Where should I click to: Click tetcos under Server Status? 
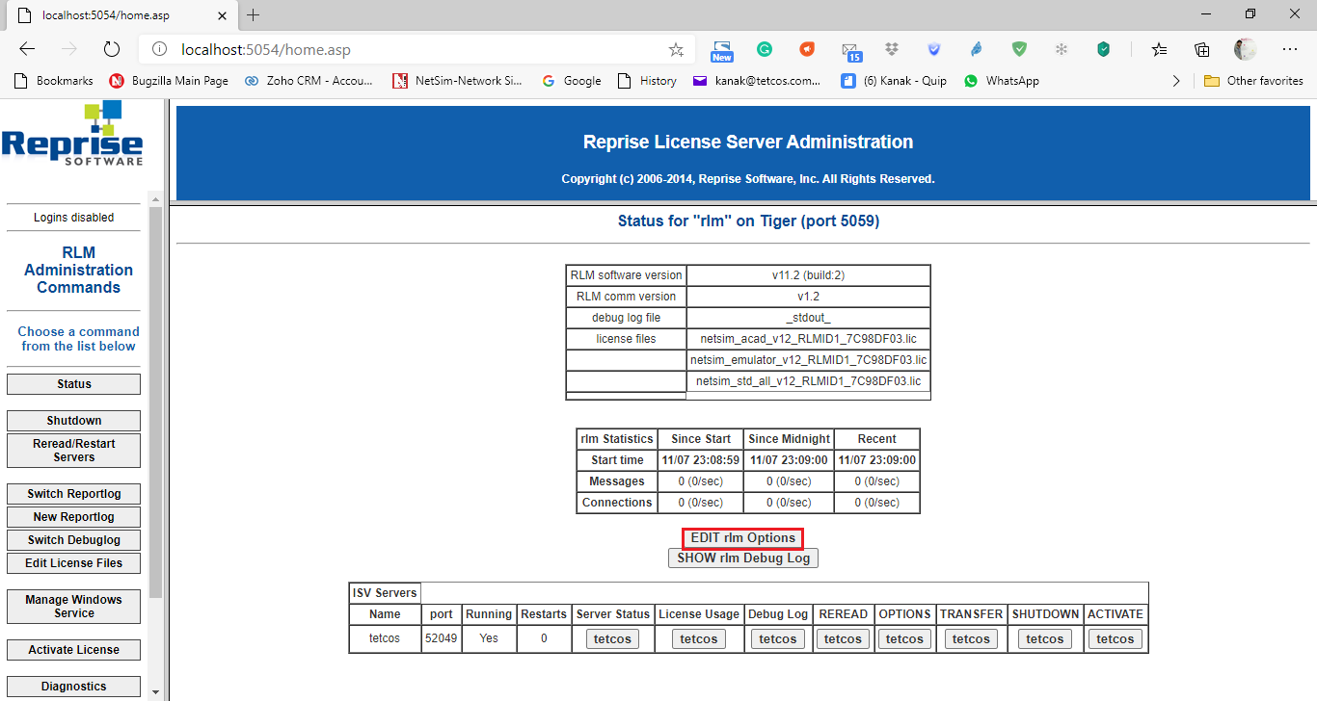click(x=612, y=639)
